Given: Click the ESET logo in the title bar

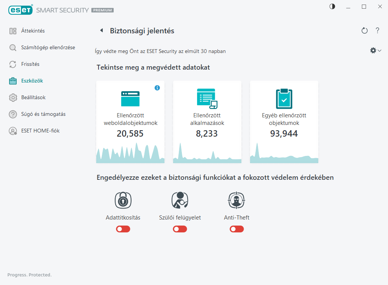Looking at the screenshot, I should (20, 10).
